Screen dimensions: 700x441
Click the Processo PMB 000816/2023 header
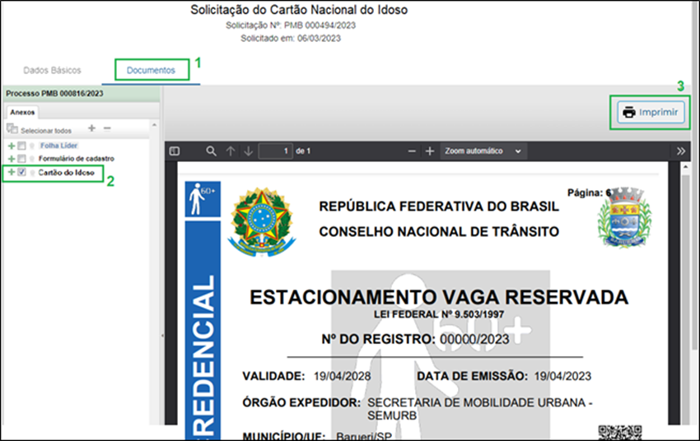tap(54, 94)
